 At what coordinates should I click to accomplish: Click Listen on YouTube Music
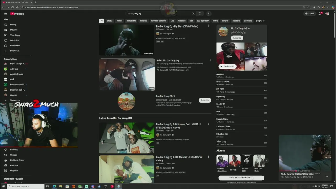pyautogui.click(x=241, y=178)
